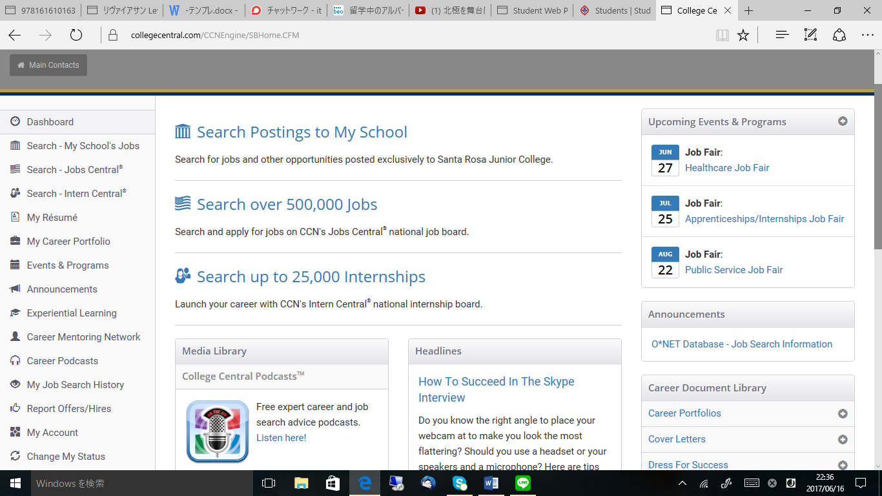Click the podcast microphone thumbnail
The width and height of the screenshot is (882, 496).
tap(218, 431)
